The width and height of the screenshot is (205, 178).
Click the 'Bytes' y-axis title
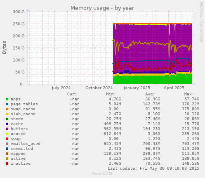pos(4,47)
